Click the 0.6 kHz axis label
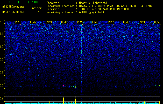This screenshot has height=104, width=163. tap(2, 99)
